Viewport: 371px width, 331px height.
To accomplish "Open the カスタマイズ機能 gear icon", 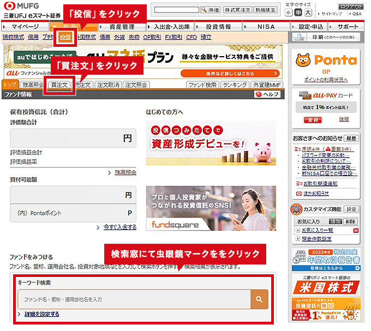I will click(296, 209).
